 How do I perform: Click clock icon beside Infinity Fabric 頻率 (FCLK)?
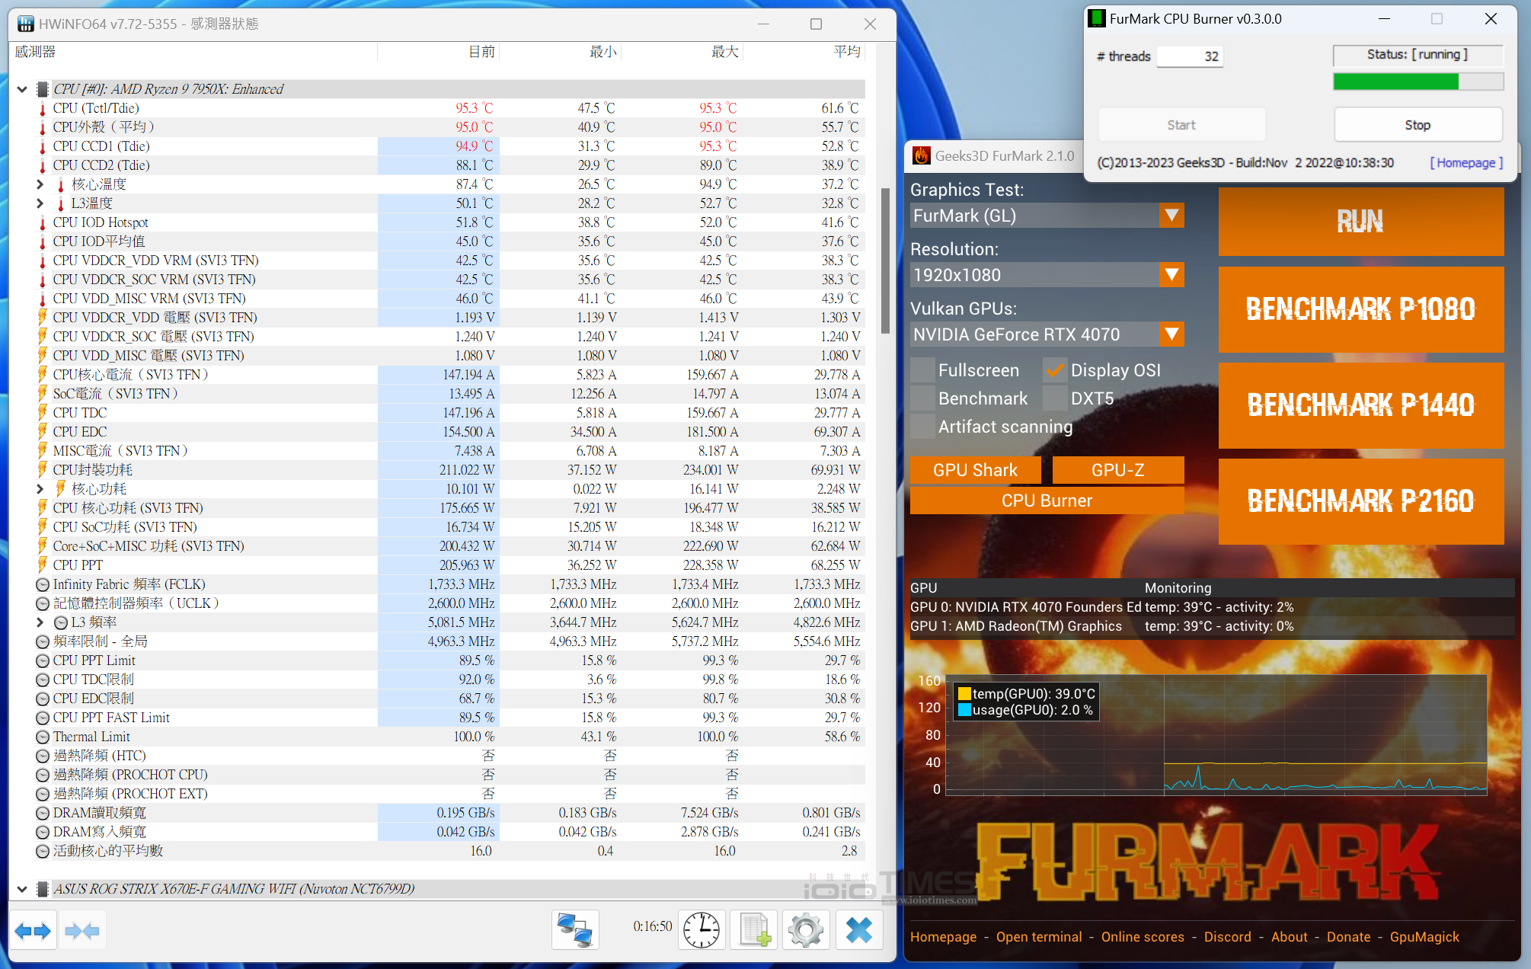(43, 584)
